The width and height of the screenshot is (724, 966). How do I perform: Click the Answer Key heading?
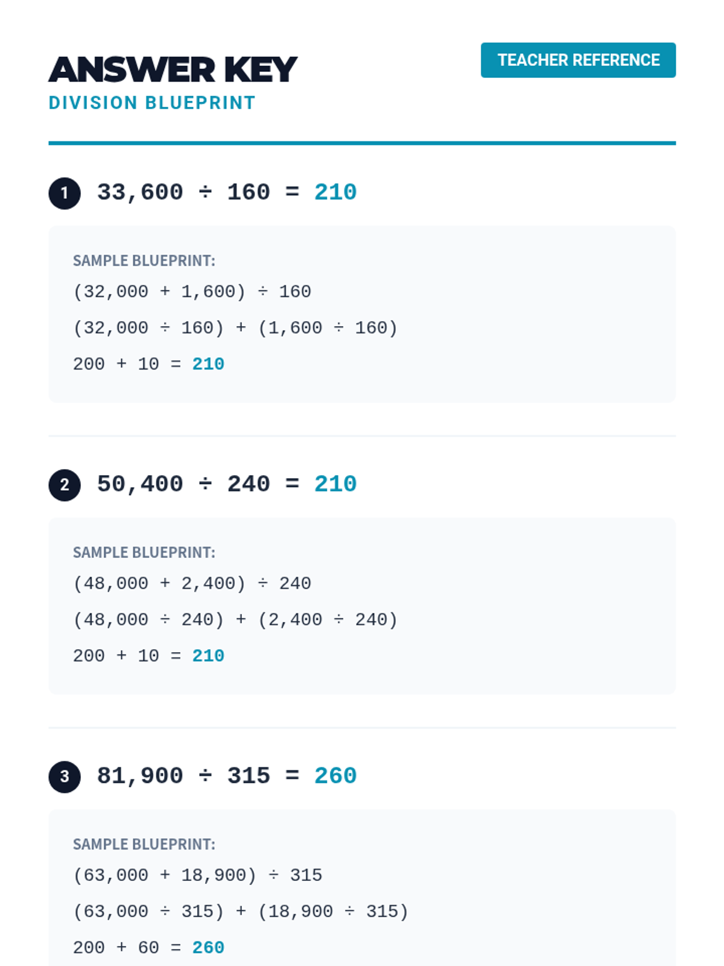[173, 69]
